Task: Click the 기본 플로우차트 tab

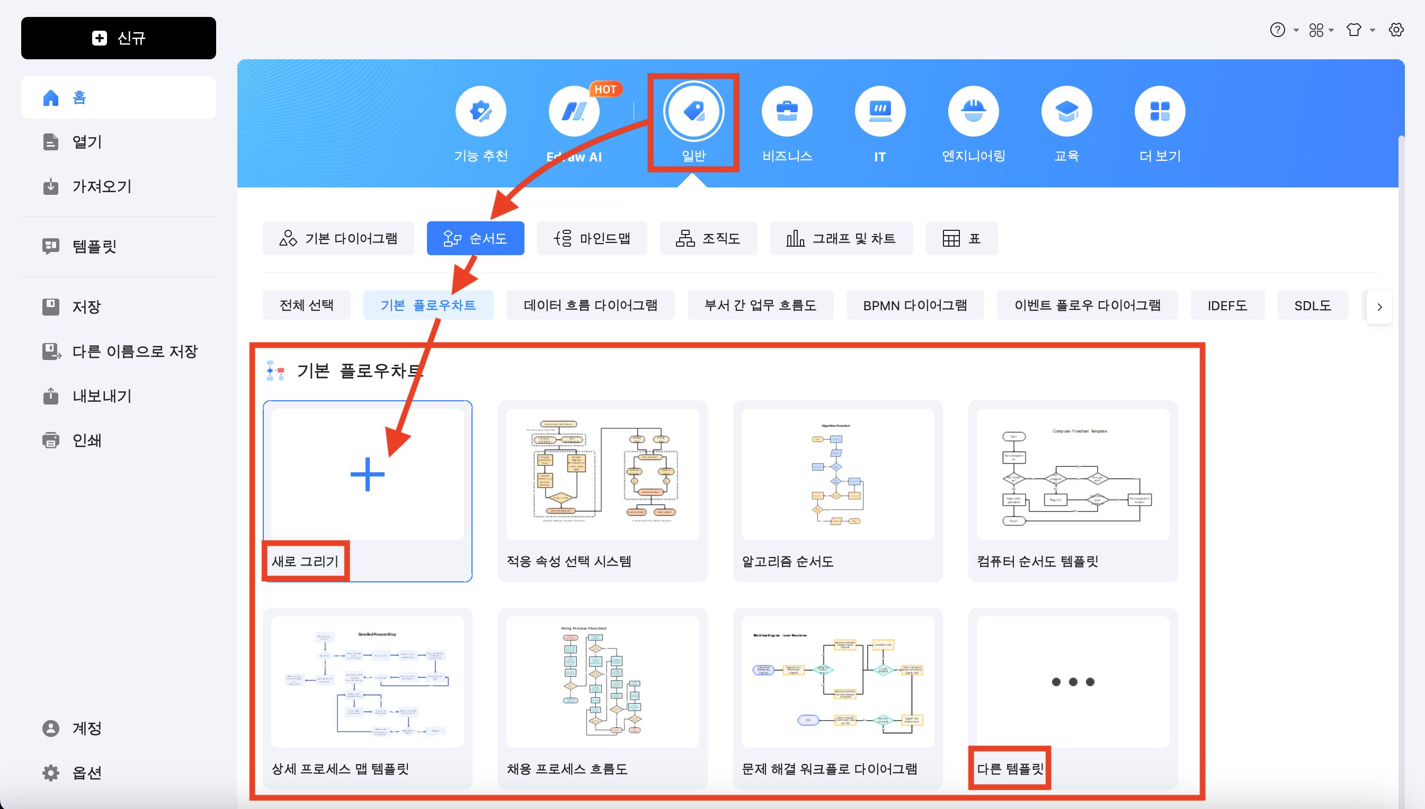Action: (x=429, y=305)
